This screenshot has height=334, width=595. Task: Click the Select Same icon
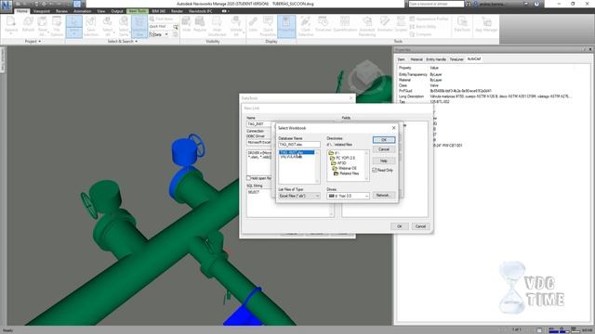tap(124, 26)
